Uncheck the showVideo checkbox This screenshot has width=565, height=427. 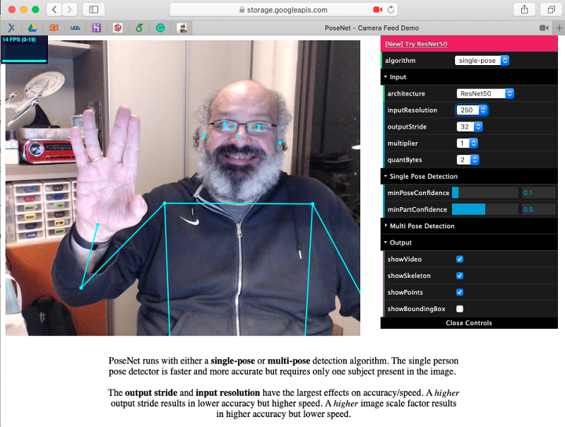(460, 259)
